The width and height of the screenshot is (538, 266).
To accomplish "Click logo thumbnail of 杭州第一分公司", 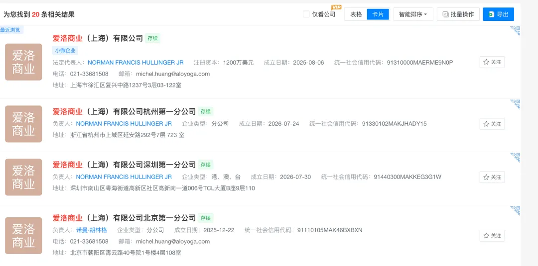I will tap(23, 124).
